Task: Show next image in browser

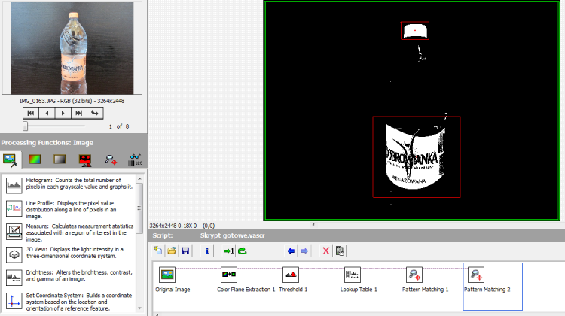Action: pos(63,113)
